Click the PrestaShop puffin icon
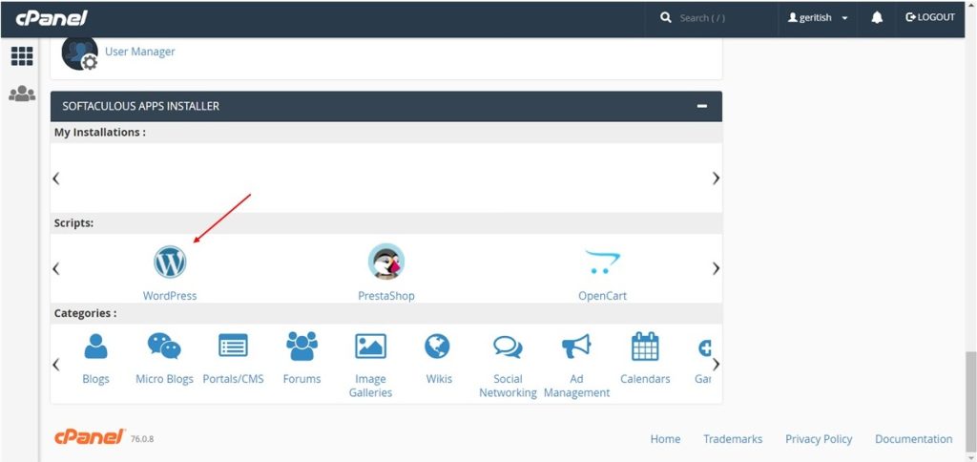This screenshot has height=462, width=977. pyautogui.click(x=386, y=262)
